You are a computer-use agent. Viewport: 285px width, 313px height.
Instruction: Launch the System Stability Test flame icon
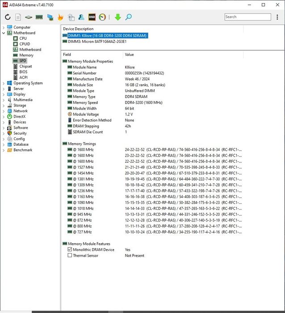tap(60, 17)
